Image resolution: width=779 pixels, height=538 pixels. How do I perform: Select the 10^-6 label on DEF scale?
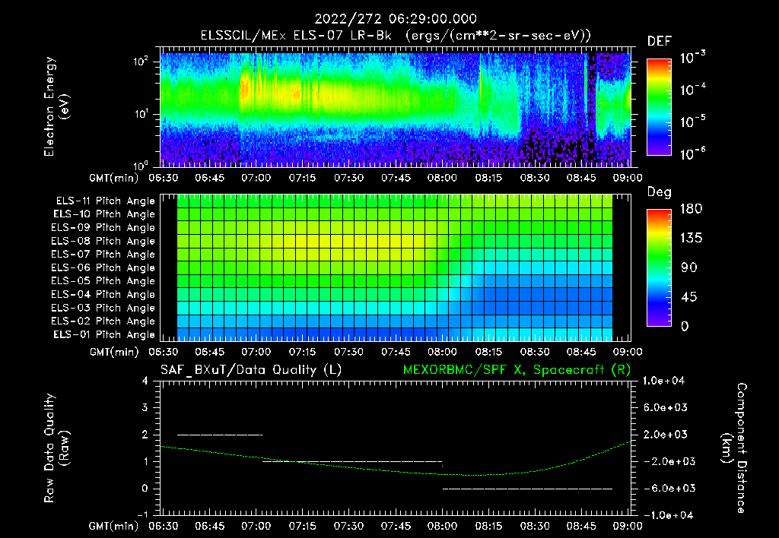point(692,153)
